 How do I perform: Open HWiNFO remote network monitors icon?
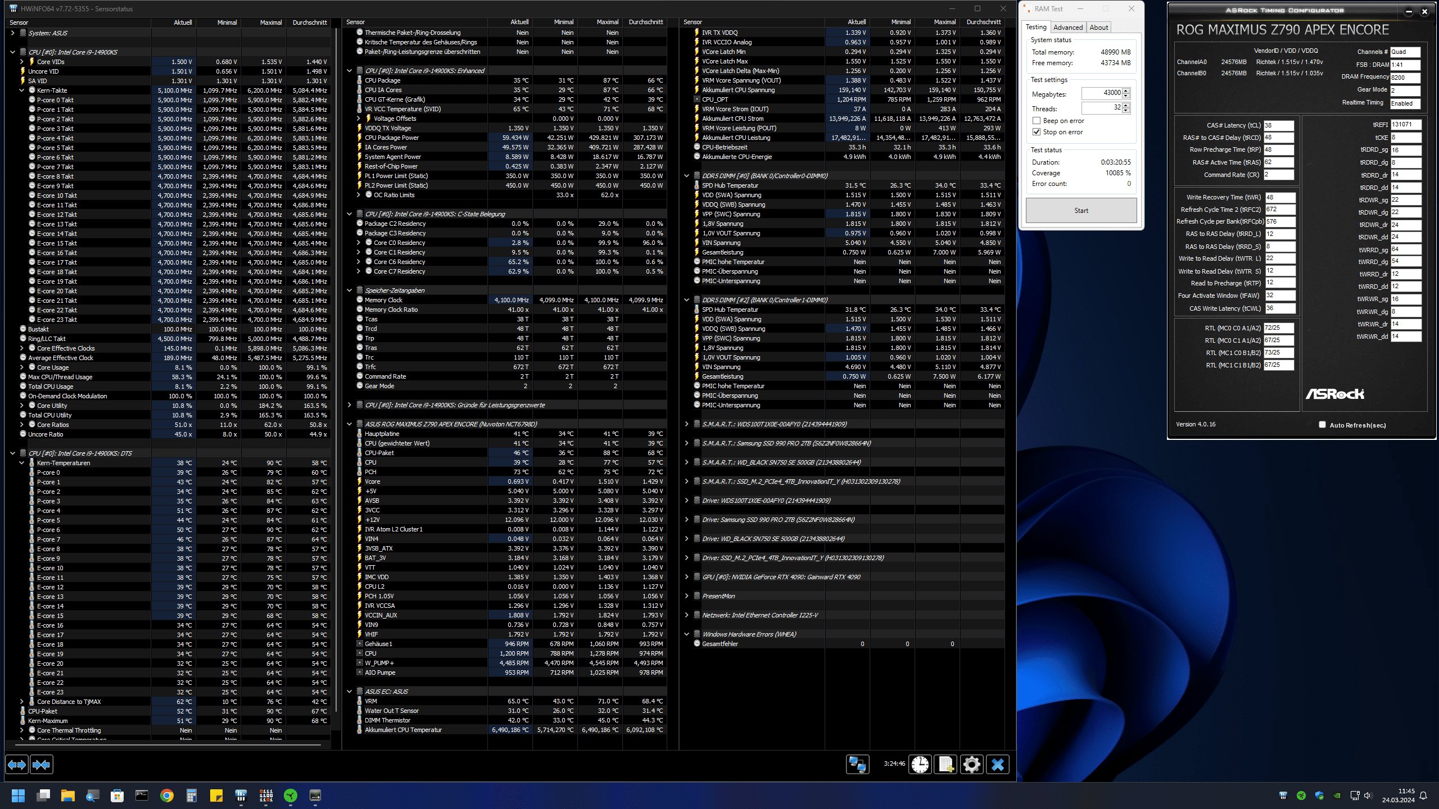pyautogui.click(x=857, y=765)
